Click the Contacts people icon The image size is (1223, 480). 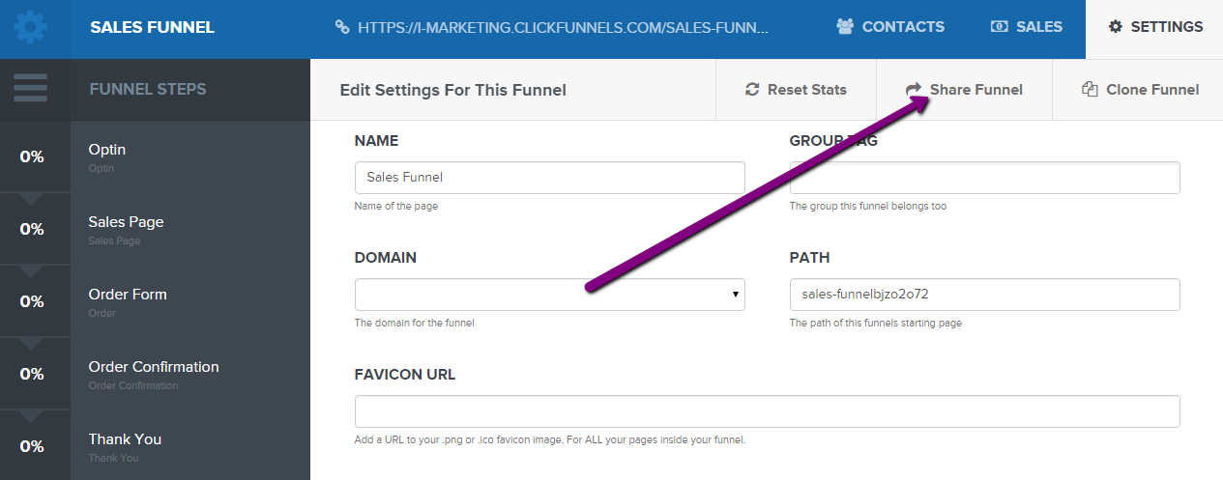click(846, 27)
